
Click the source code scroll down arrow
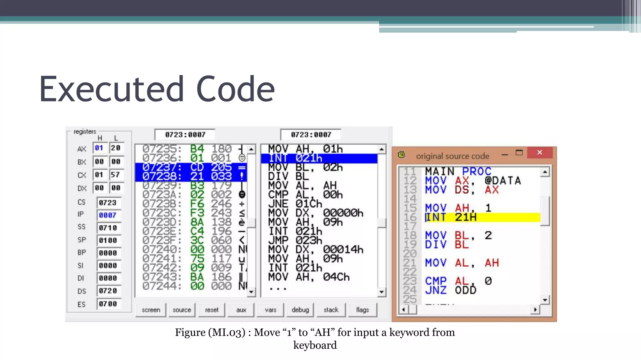(545, 300)
